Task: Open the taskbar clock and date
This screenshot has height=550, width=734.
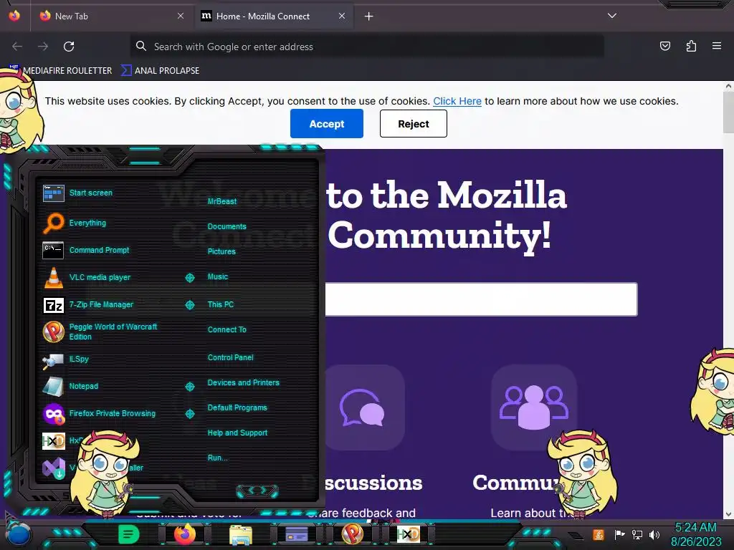Action: [696, 534]
